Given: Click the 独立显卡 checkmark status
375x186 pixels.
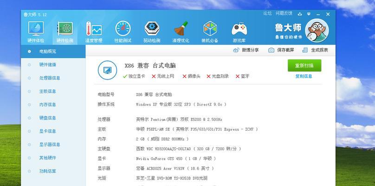Looking at the screenshot, I should [x=134, y=76].
